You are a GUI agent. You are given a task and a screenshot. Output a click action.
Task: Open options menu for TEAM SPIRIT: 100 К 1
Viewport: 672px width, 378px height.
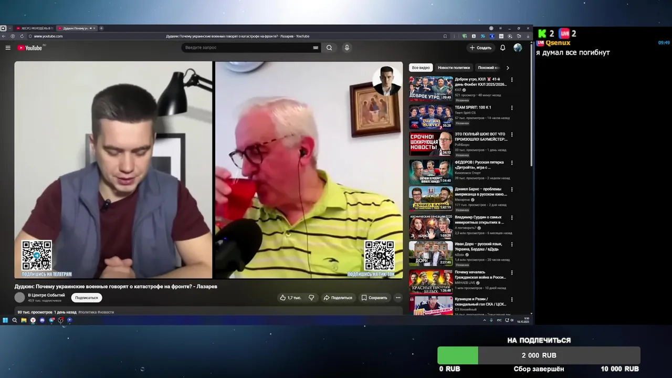(x=512, y=108)
